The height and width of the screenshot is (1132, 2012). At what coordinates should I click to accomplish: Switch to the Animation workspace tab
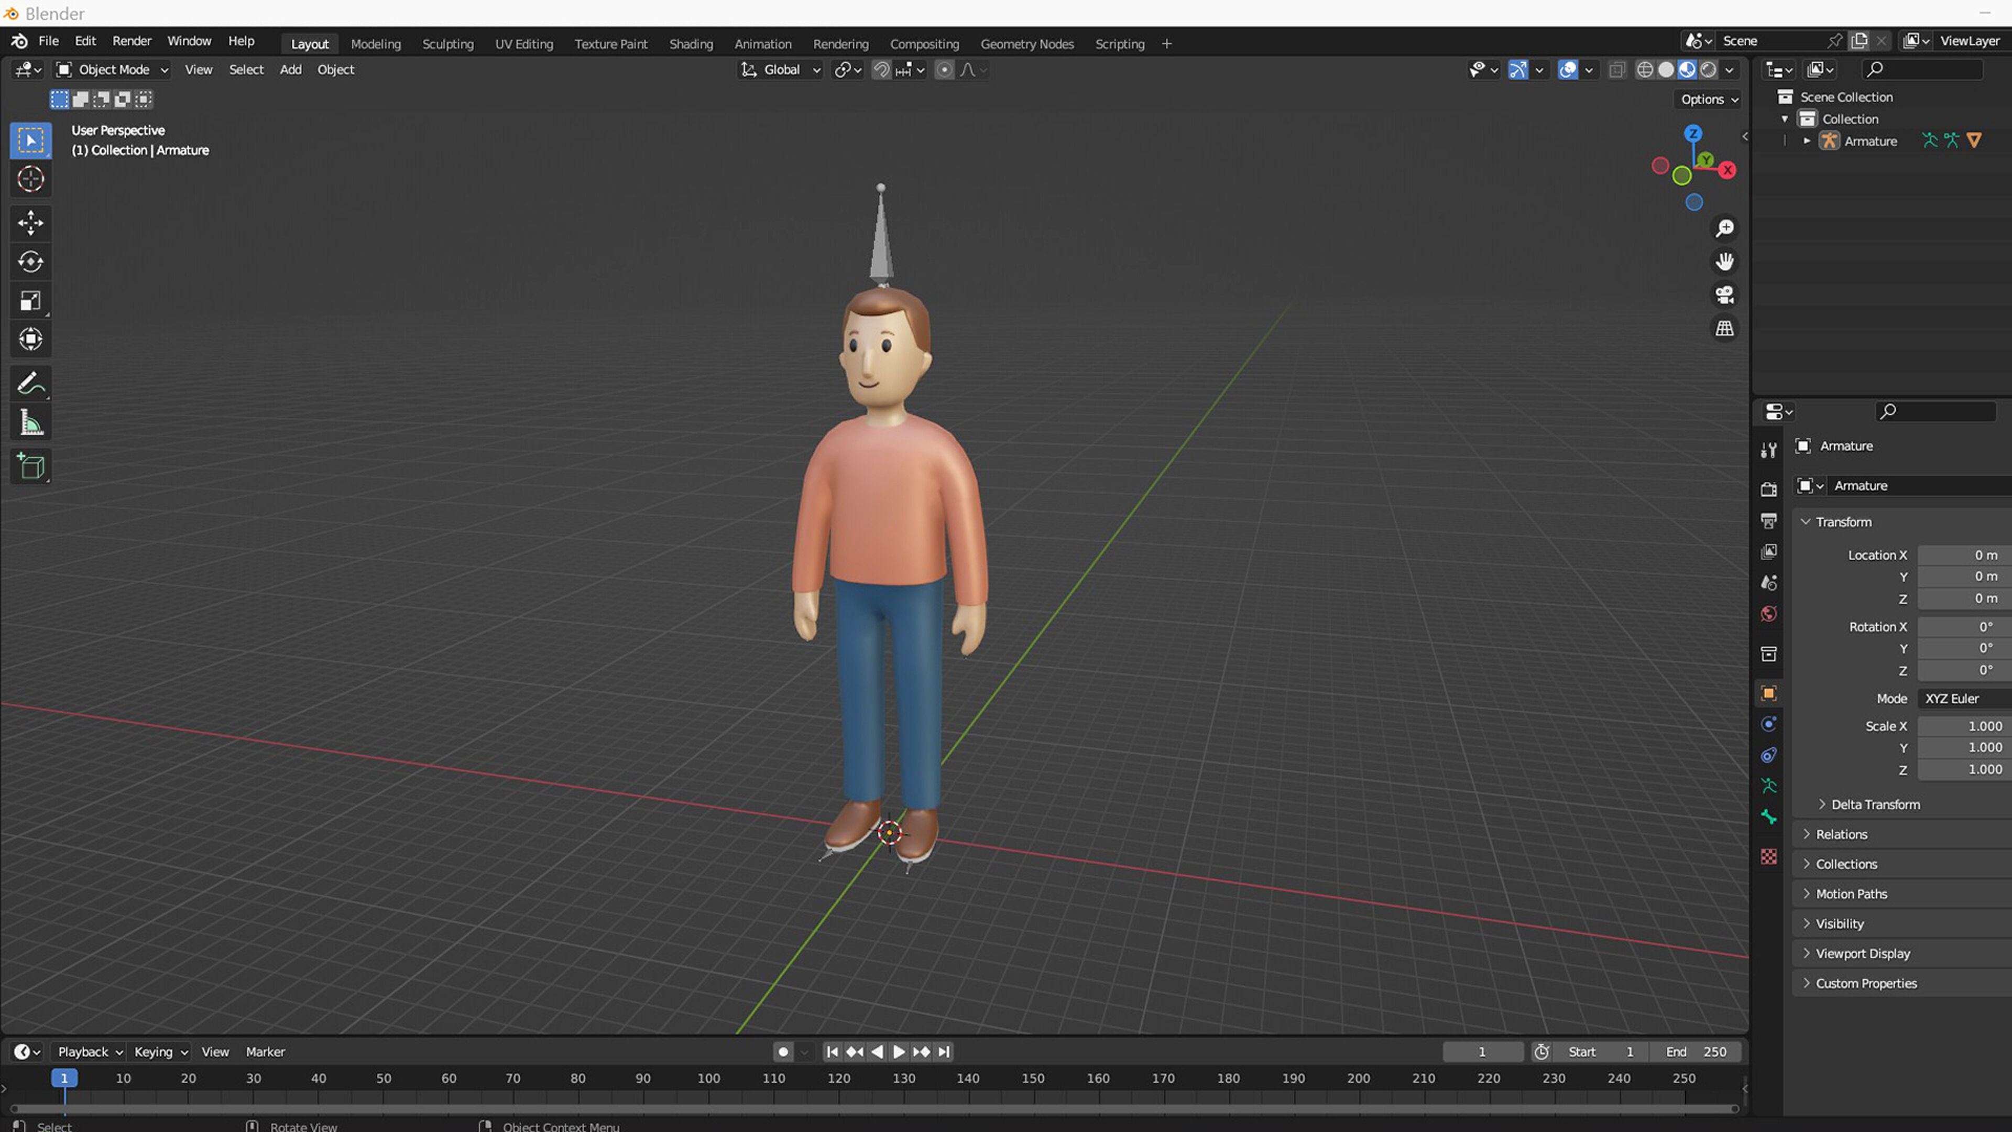tap(762, 45)
